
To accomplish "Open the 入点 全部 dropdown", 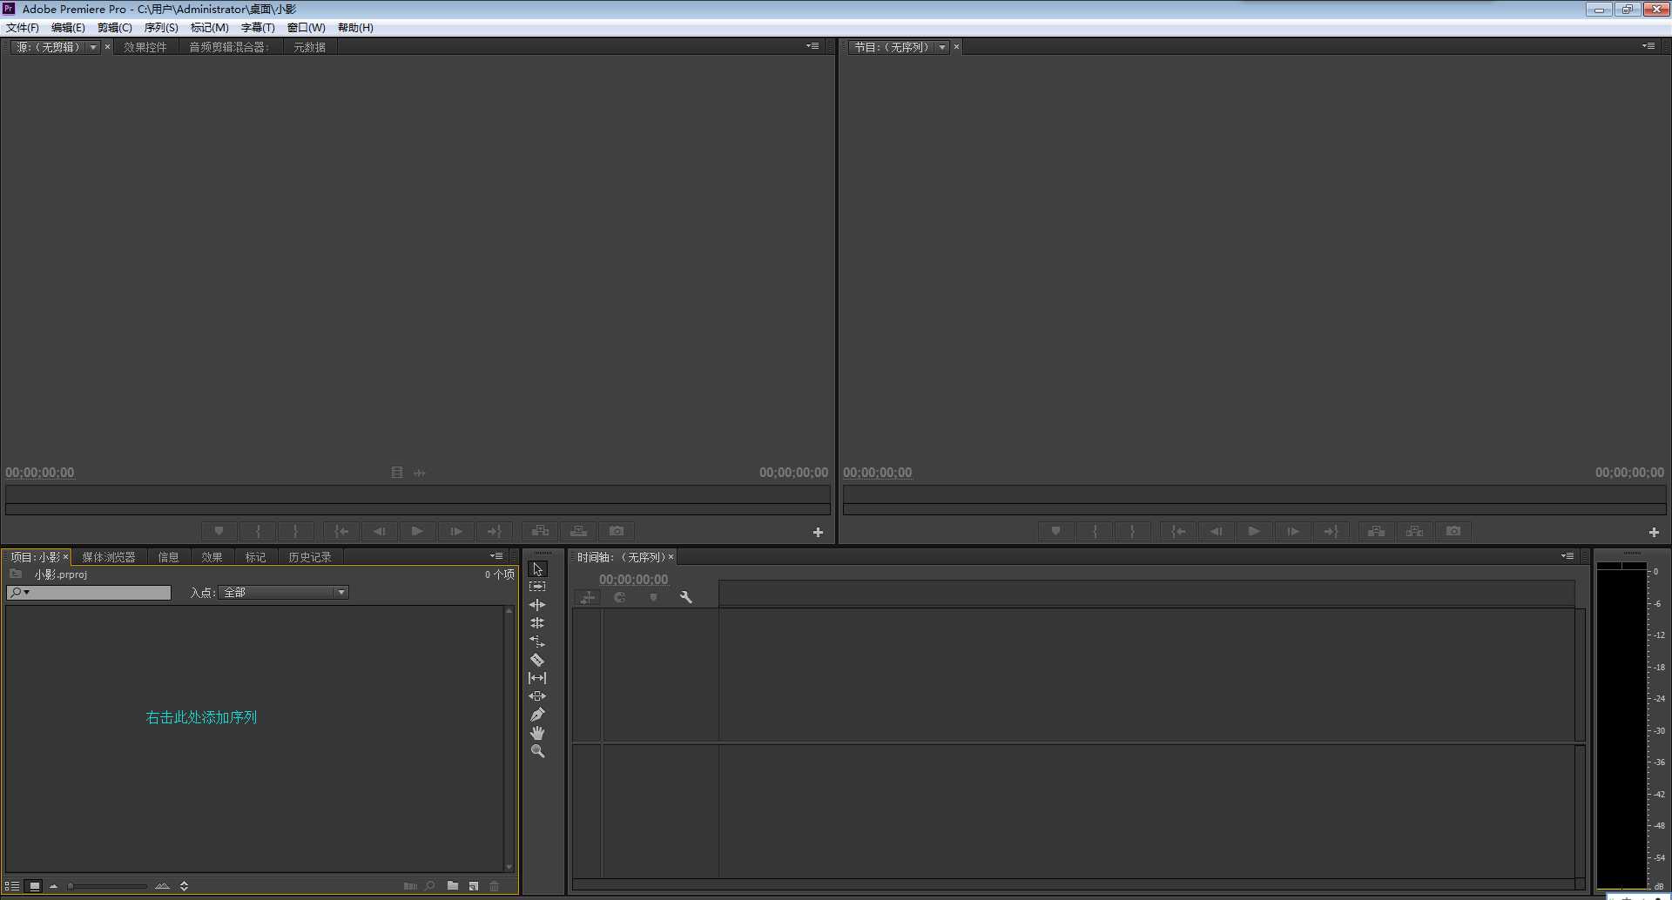I will pyautogui.click(x=284, y=593).
